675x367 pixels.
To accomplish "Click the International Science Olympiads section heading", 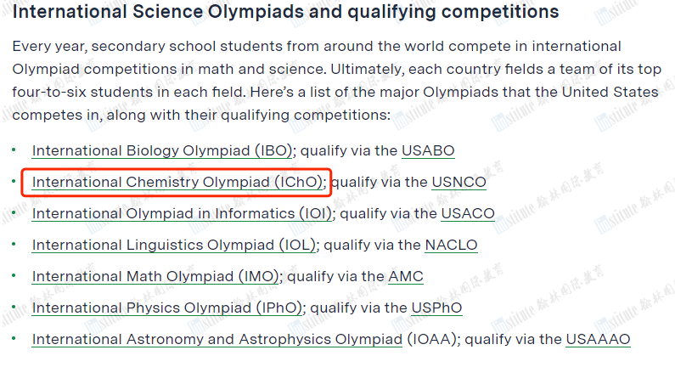I will [286, 12].
